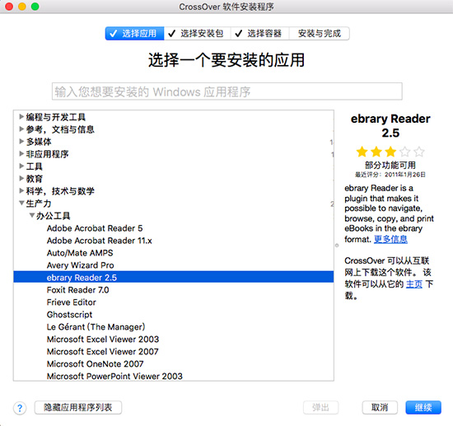Click the fourth rating star
The width and height of the screenshot is (453, 426).
(x=404, y=152)
